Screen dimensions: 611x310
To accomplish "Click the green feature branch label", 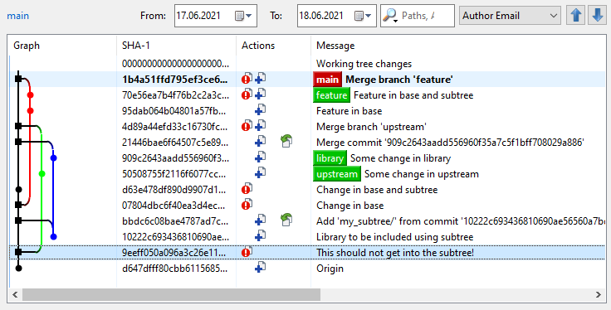I will point(331,95).
